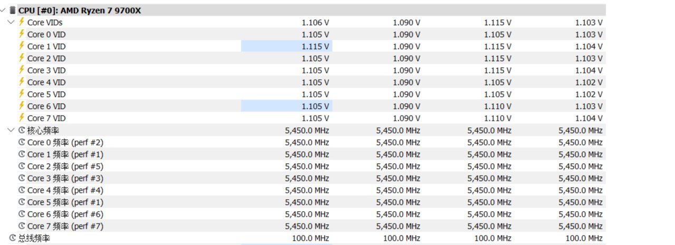This screenshot has height=245, width=675.
Task: Click the clock icon beside 总线频率
Action: coord(13,238)
